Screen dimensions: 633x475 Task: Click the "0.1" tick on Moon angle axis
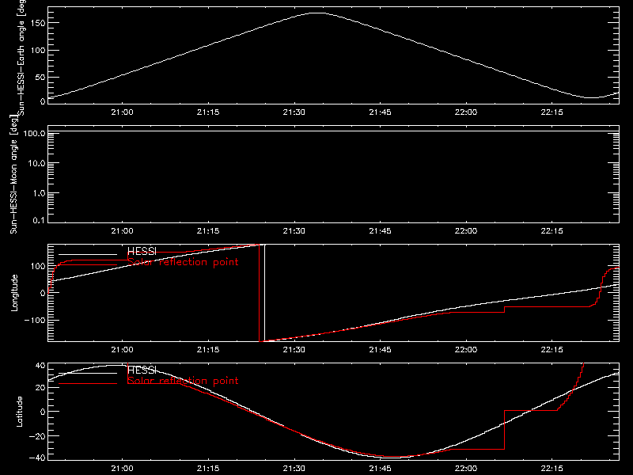pyautogui.click(x=39, y=220)
